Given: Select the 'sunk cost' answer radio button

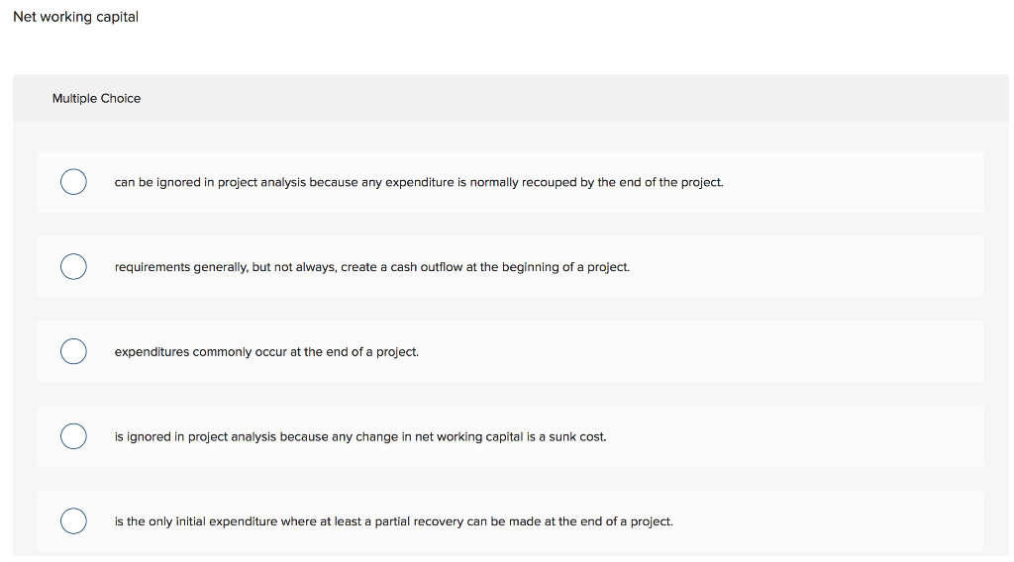Looking at the screenshot, I should coord(73,436).
